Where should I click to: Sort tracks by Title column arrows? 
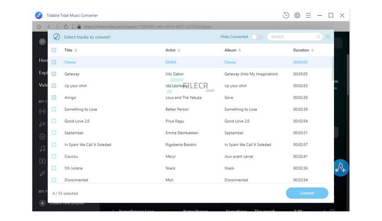point(76,50)
